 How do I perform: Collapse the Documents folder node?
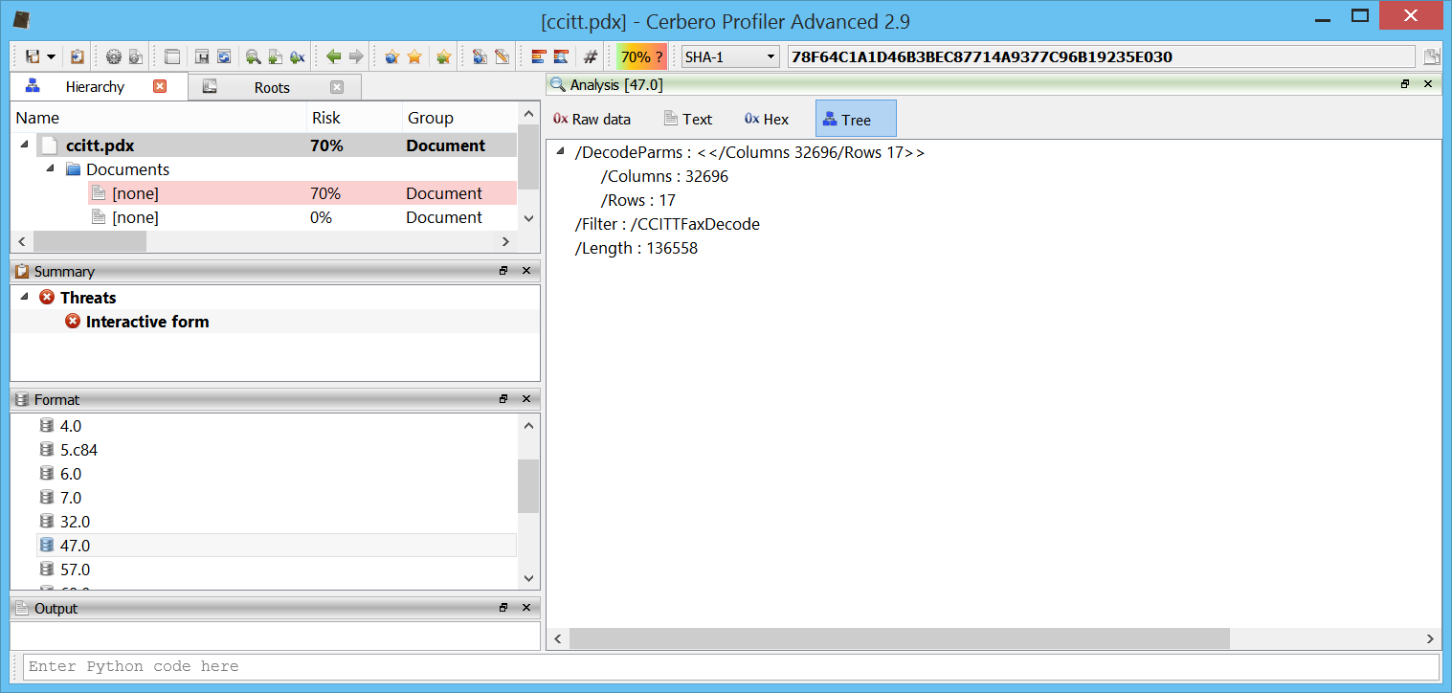[51, 169]
